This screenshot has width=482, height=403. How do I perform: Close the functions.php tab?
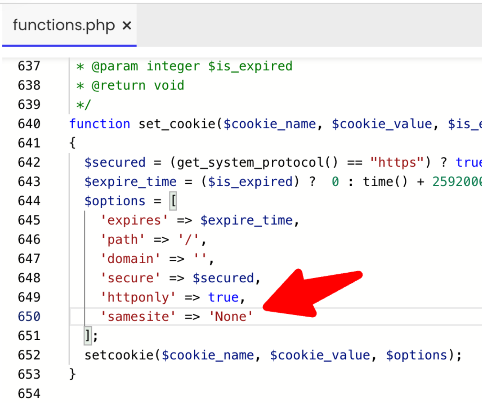127,25
